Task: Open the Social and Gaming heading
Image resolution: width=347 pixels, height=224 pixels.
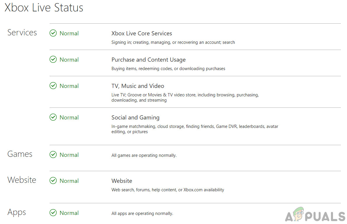Action: (135, 117)
